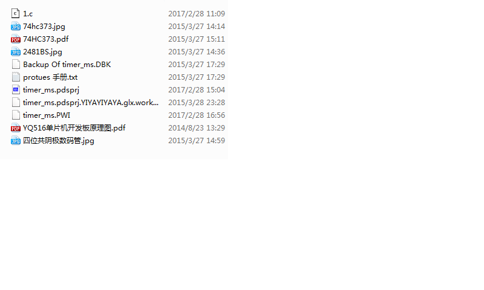Image resolution: width=484 pixels, height=290 pixels.
Task: Select the 1.c file icon
Action: tap(16, 13)
